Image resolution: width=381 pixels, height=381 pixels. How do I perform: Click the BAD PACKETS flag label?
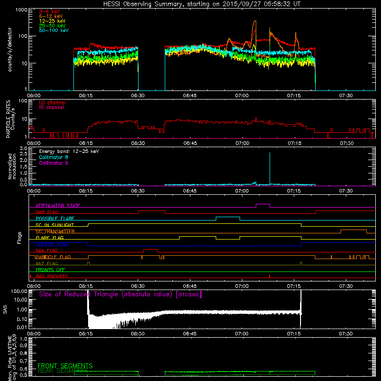(x=52, y=276)
